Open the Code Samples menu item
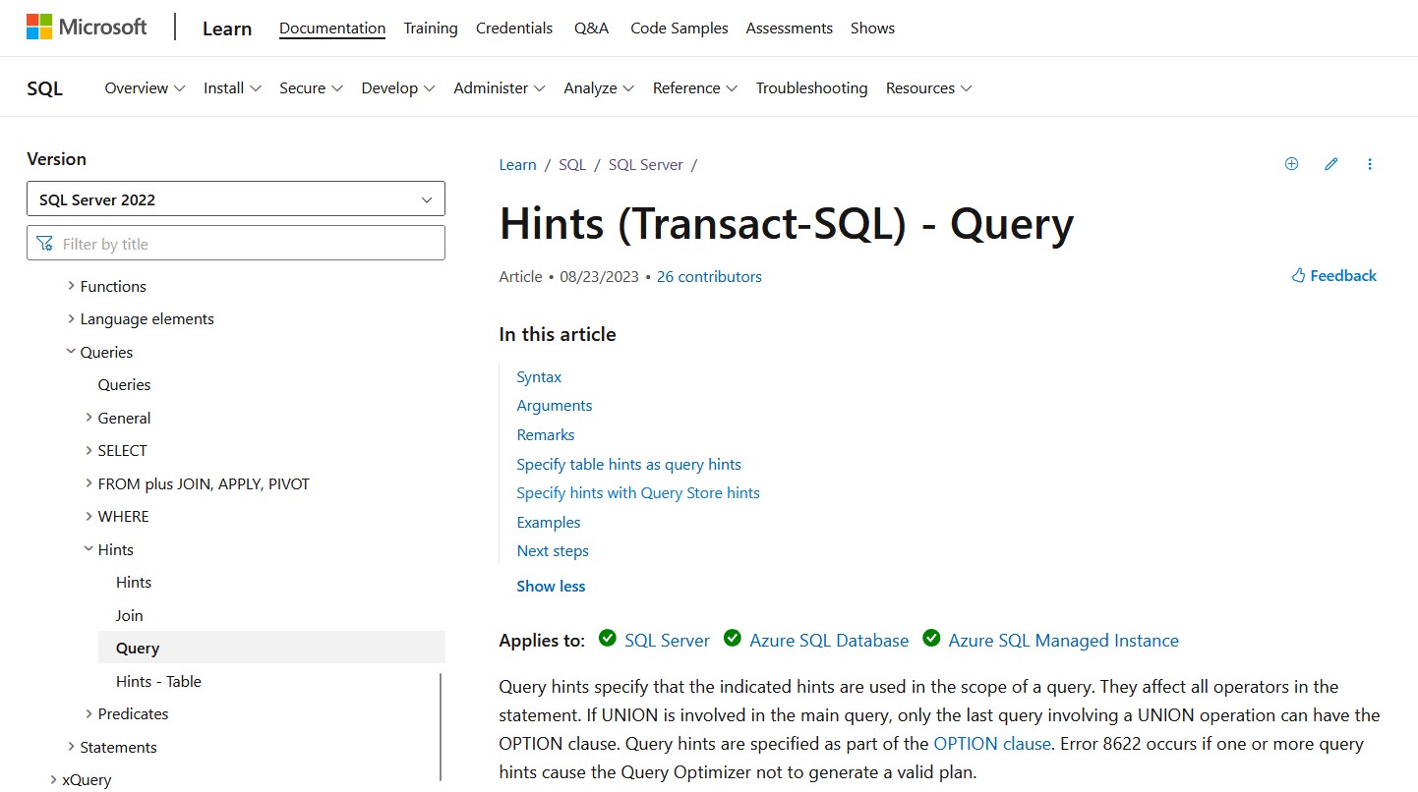 (x=679, y=28)
